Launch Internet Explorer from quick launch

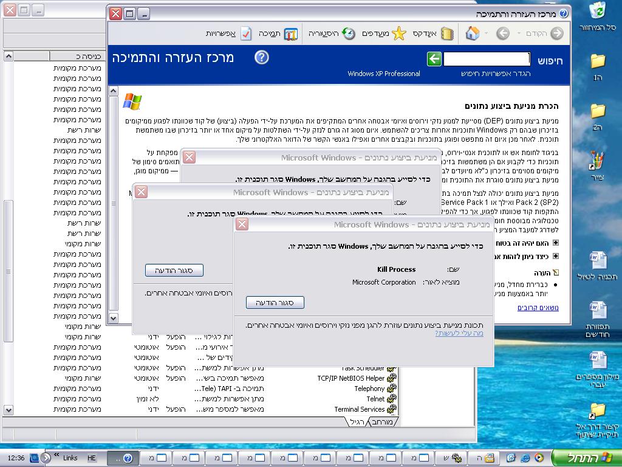click(525, 458)
